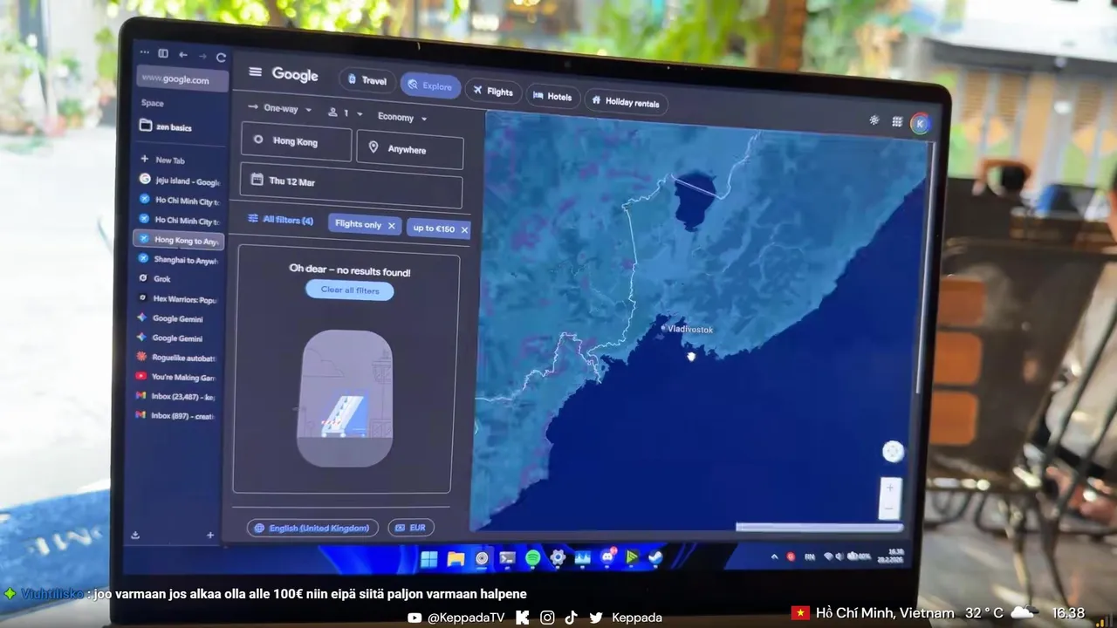
Task: Go to Holiday rentals section
Action: (626, 102)
